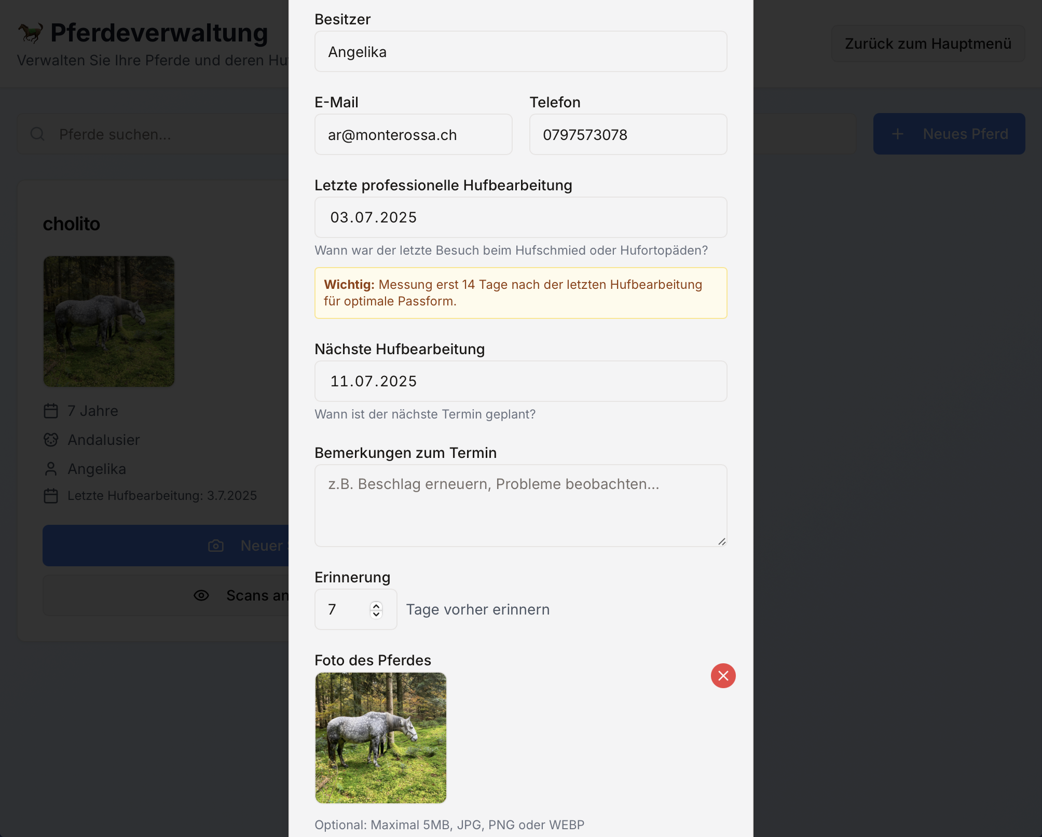
Task: Click into the E-Mail field
Action: pyautogui.click(x=413, y=135)
